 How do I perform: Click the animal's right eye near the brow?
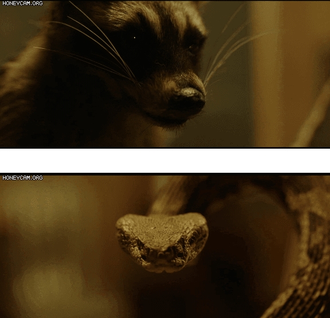pyautogui.click(x=193, y=48)
